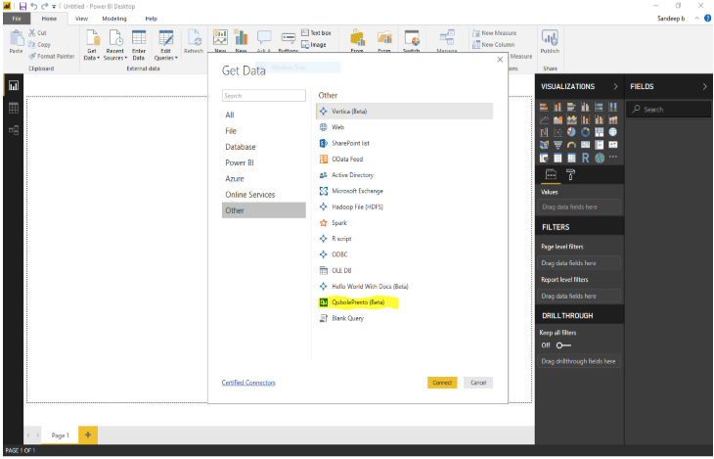
Task: Select the stacked column chart visualization
Action: pyautogui.click(x=558, y=107)
